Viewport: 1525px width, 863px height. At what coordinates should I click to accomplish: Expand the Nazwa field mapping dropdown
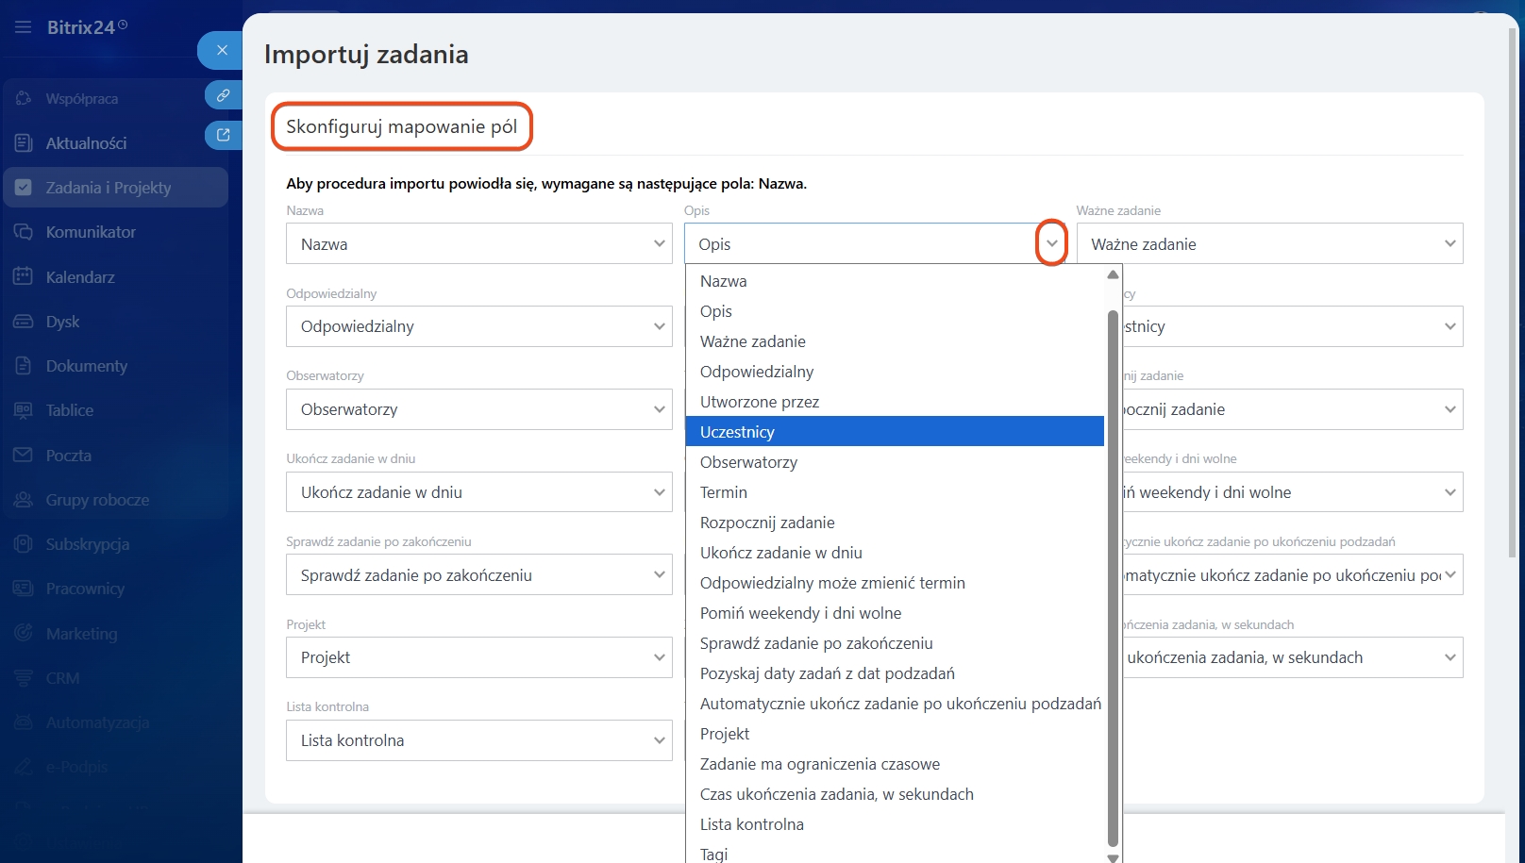(x=478, y=244)
